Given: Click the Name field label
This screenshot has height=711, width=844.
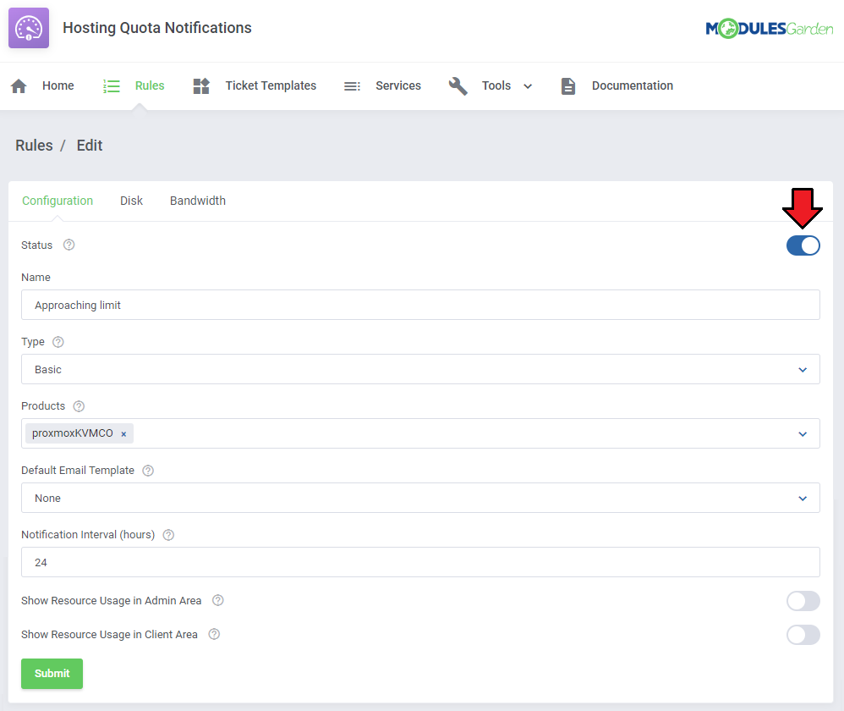Looking at the screenshot, I should coord(36,278).
